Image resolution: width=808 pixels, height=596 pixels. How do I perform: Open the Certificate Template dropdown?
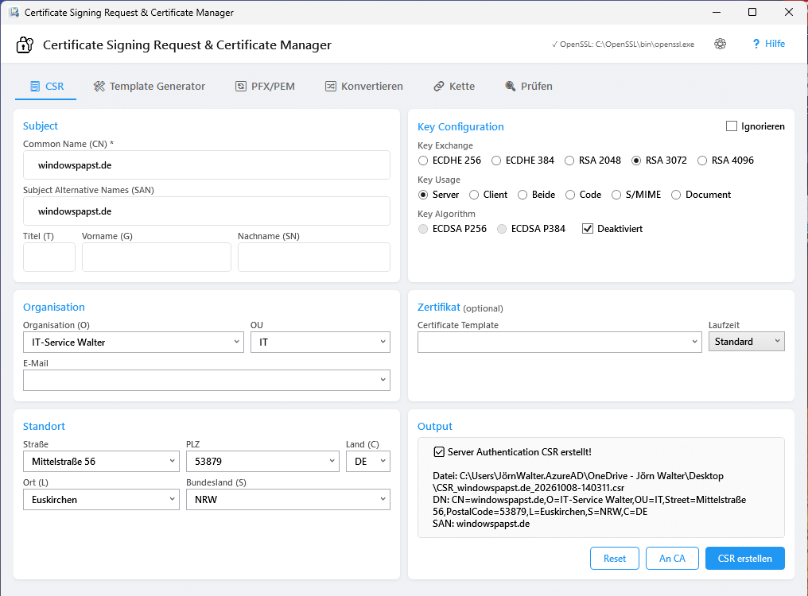[x=560, y=342]
